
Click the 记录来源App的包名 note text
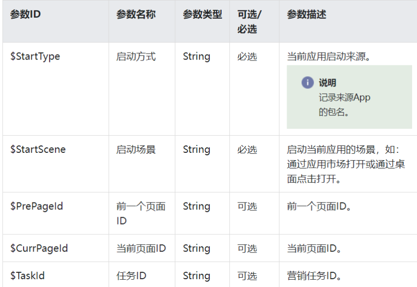[345, 105]
